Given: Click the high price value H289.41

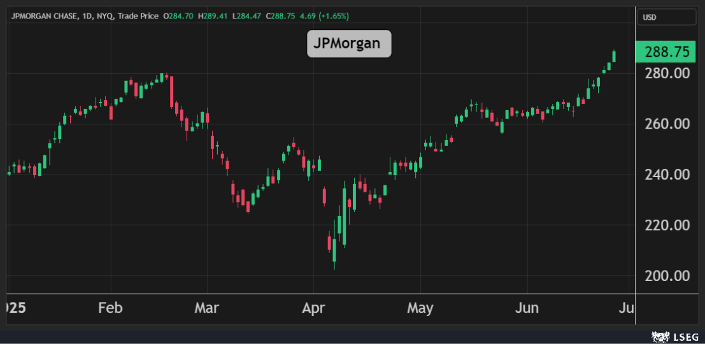Looking at the screenshot, I should pos(213,16).
